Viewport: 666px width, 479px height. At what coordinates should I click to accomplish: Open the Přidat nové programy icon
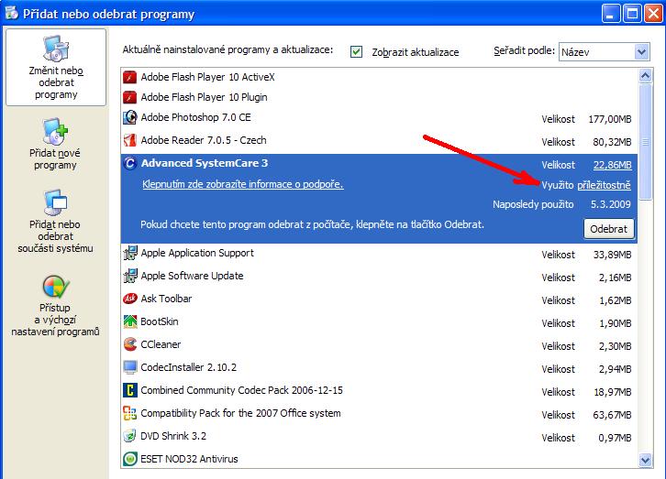(55, 132)
